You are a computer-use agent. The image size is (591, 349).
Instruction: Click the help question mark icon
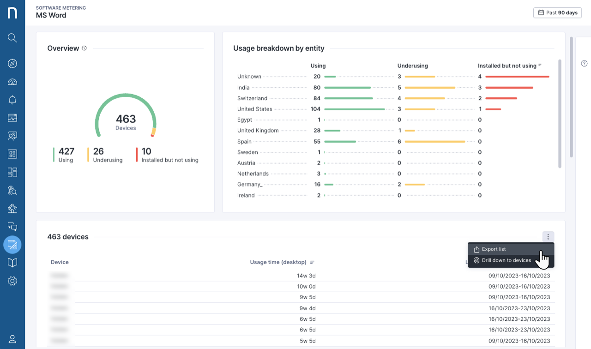coord(584,64)
